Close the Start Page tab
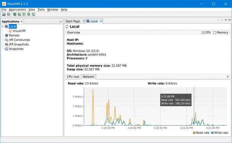The image size is (232, 143). 84,21
